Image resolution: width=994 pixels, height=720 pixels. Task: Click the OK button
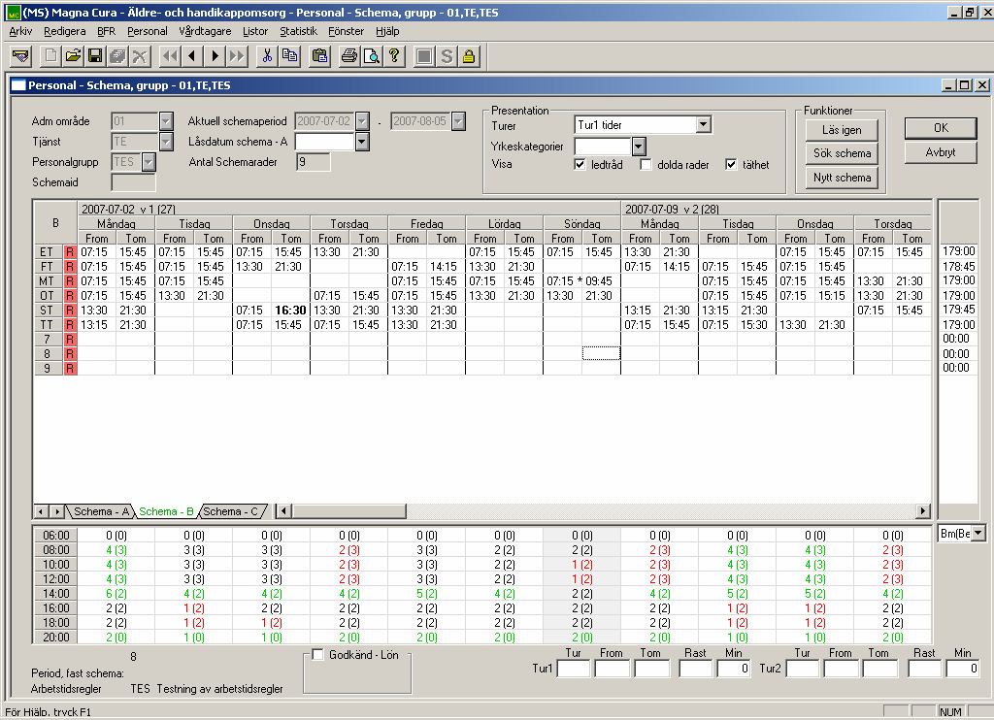(x=941, y=128)
